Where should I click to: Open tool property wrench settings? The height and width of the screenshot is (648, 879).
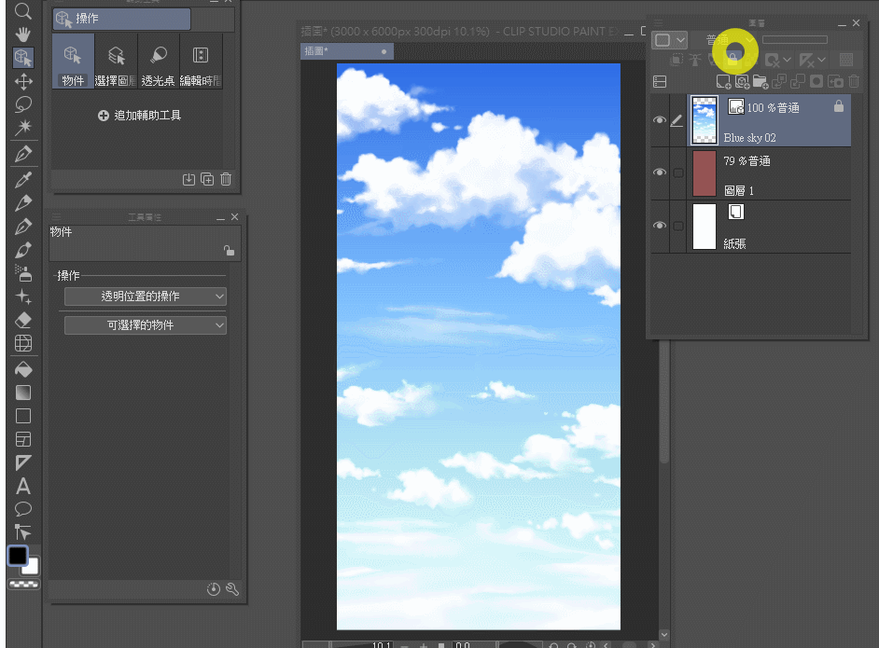pyautogui.click(x=232, y=588)
